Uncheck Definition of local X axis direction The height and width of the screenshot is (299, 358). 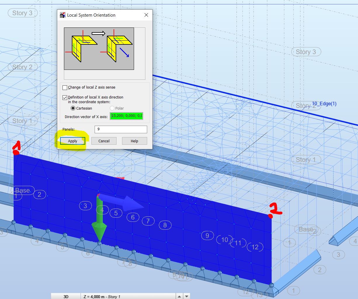pos(65,97)
